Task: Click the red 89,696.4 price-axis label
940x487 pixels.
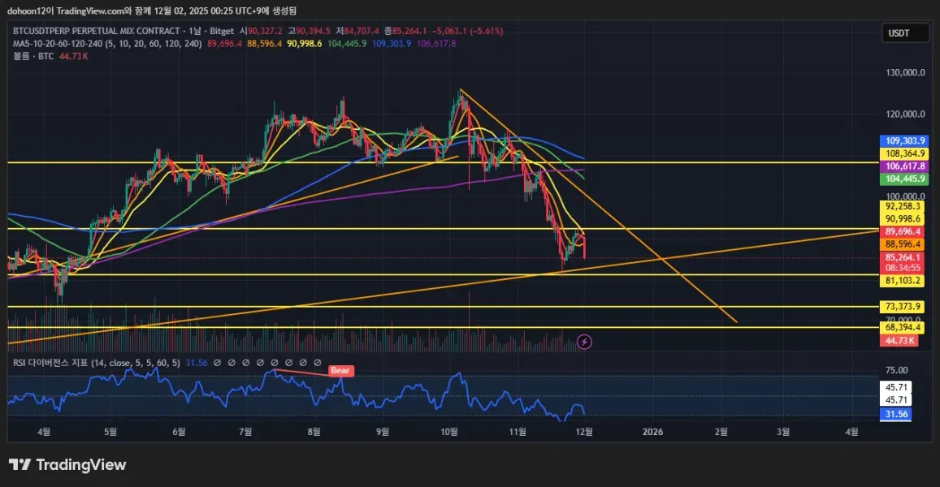Action: click(903, 232)
